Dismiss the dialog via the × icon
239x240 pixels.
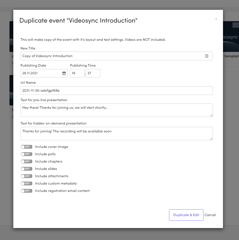click(x=216, y=19)
